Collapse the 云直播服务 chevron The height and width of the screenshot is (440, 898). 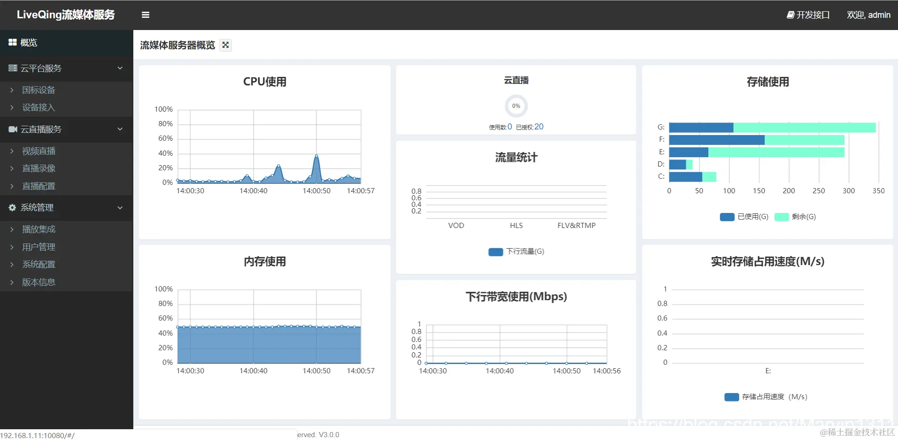pos(120,129)
